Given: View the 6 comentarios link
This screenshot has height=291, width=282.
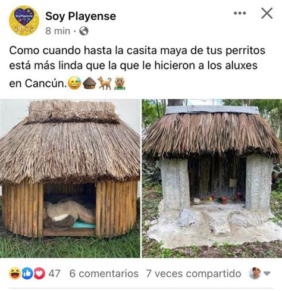Looking at the screenshot, I should (x=104, y=274).
